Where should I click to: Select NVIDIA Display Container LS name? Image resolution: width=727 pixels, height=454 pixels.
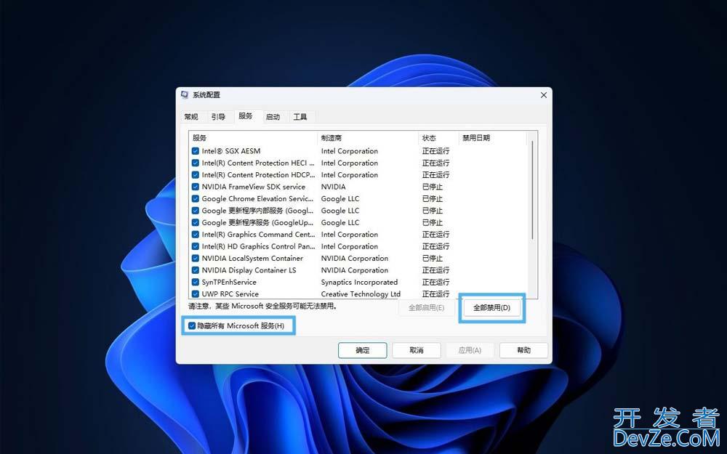(249, 270)
